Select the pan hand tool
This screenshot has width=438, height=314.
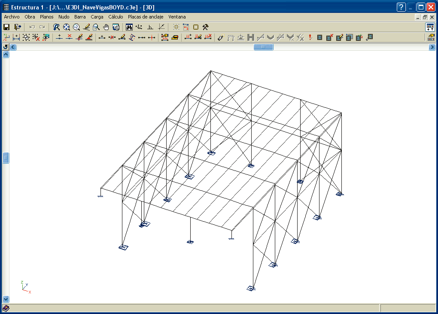tap(106, 27)
